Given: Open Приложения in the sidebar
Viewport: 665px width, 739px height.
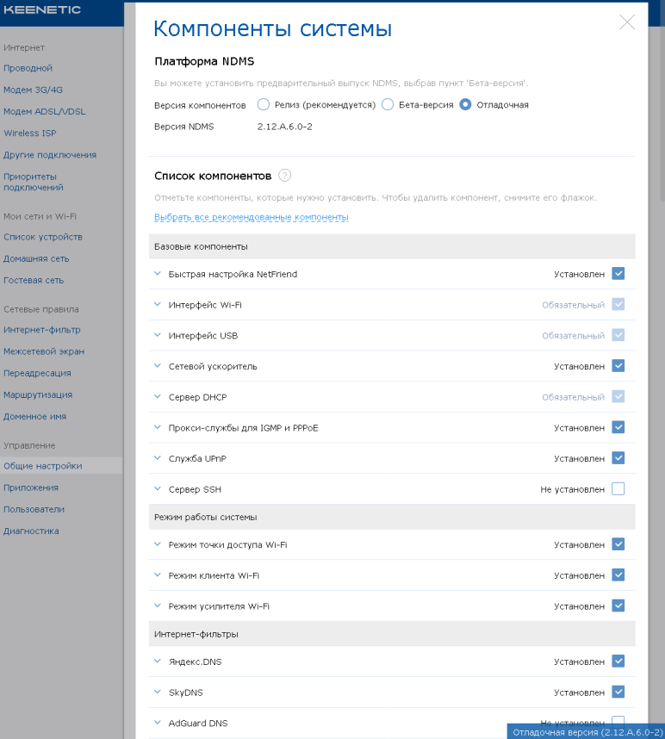Looking at the screenshot, I should 31,487.
